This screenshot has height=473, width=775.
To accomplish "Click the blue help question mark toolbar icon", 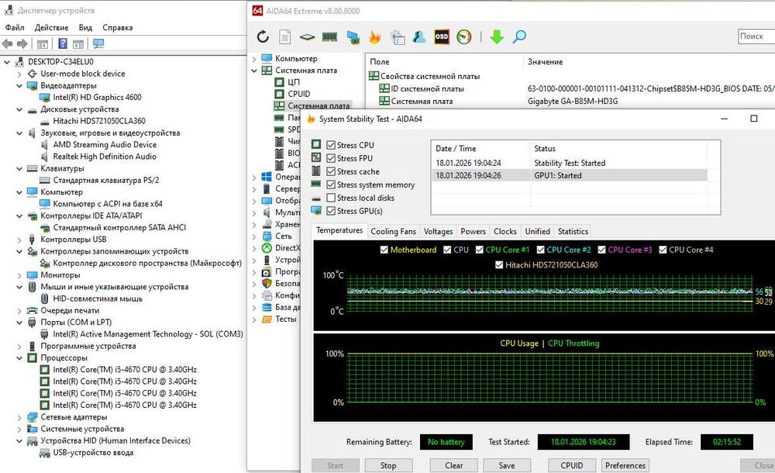I will (63, 43).
